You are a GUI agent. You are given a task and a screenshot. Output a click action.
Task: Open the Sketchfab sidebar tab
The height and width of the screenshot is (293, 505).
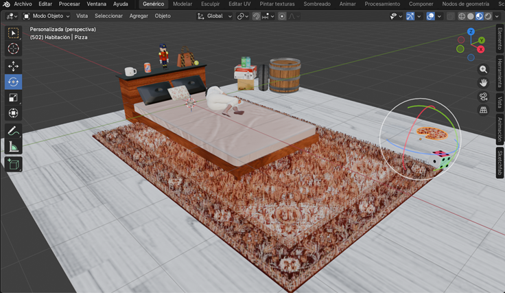click(500, 163)
